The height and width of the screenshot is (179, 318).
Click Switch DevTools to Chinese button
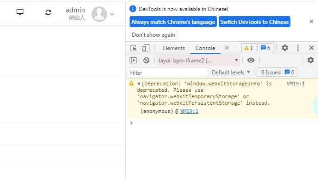click(255, 22)
